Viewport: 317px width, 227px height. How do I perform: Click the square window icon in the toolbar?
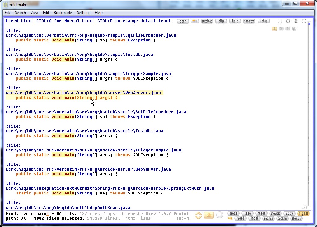(280, 21)
